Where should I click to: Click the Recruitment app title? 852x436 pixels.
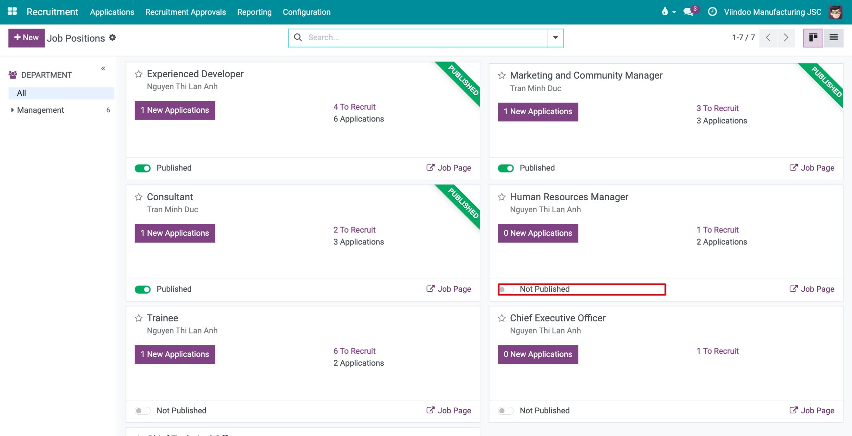pos(52,12)
